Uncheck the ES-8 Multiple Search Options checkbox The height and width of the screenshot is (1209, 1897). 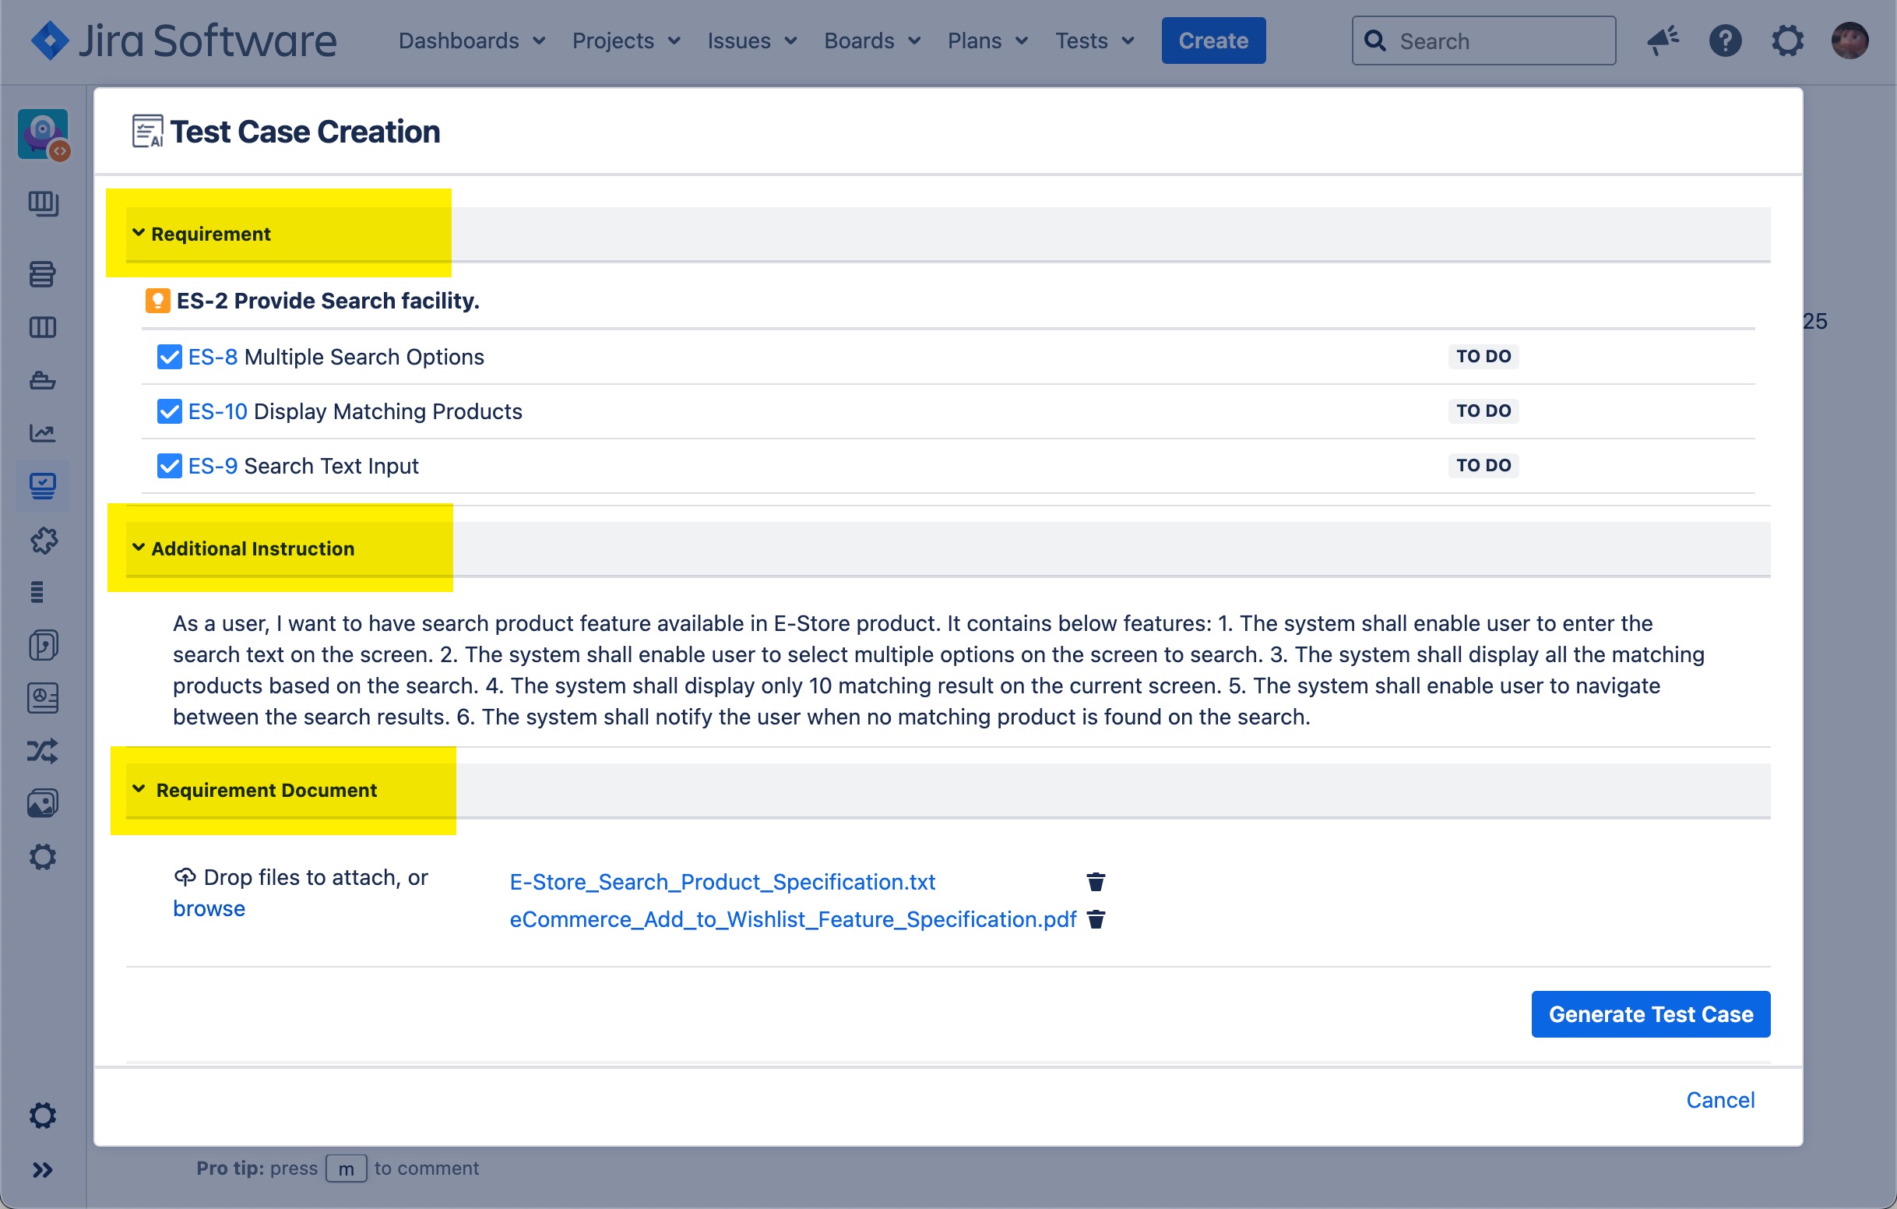pyautogui.click(x=170, y=357)
